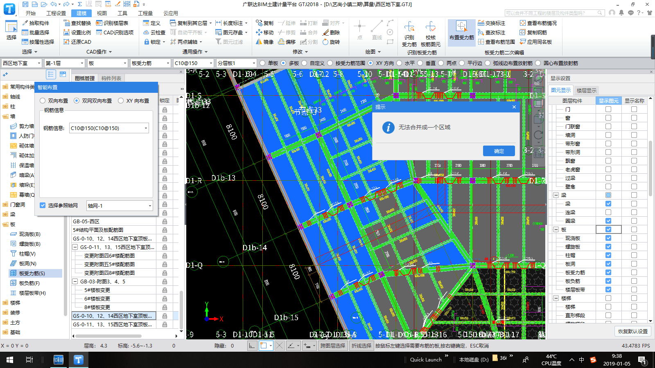Switch to 构件列表 tab

(111, 78)
